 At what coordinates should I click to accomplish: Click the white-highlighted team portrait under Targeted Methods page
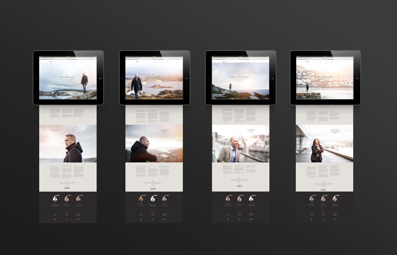pyautogui.click(x=153, y=199)
